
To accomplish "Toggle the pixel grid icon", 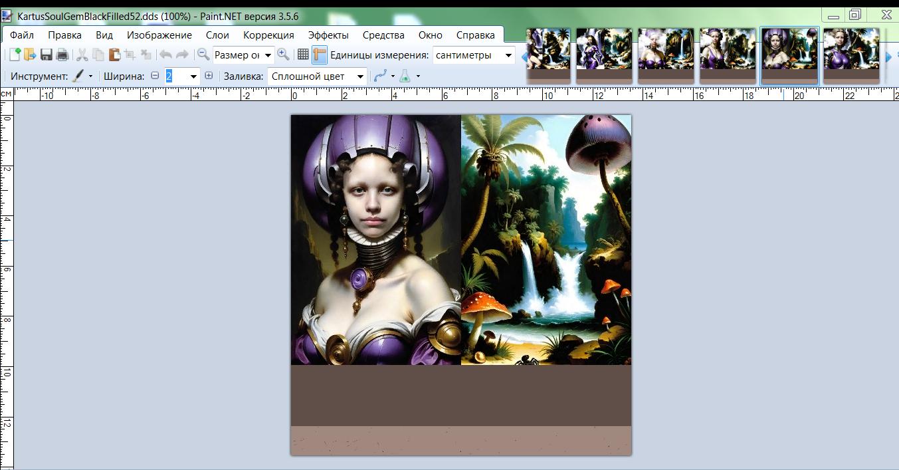I will tap(303, 55).
